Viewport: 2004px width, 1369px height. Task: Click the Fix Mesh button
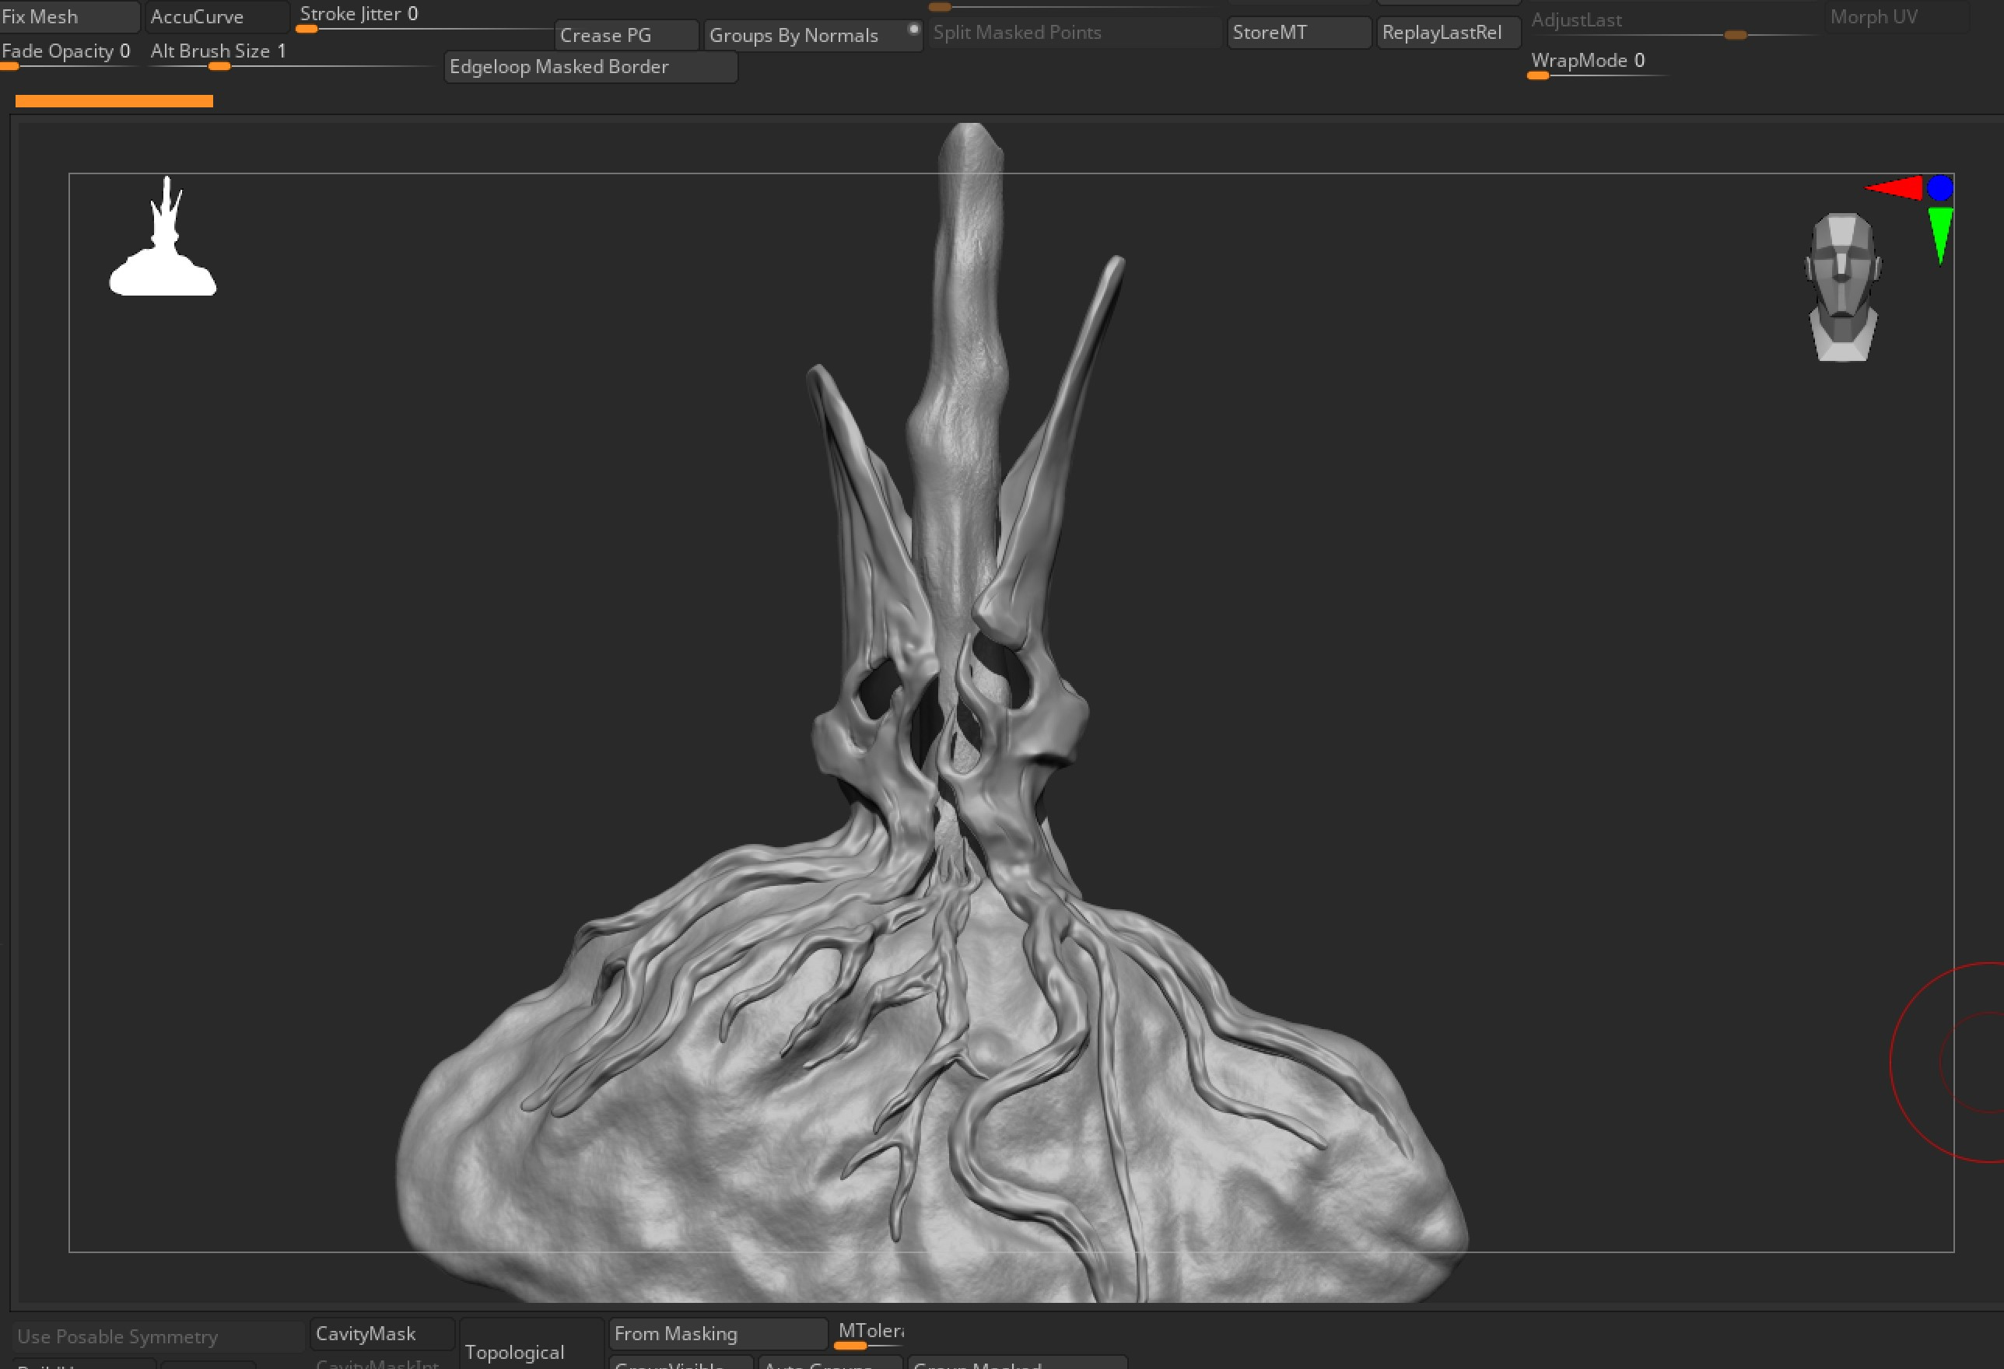[69, 16]
